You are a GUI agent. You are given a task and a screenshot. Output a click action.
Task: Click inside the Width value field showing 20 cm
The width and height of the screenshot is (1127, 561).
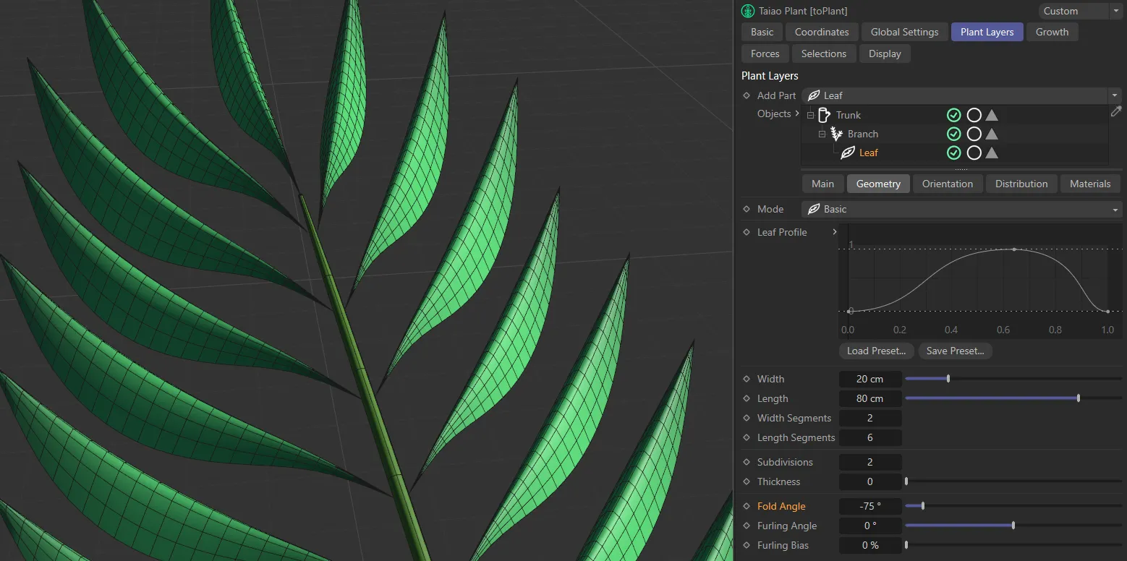(x=870, y=378)
